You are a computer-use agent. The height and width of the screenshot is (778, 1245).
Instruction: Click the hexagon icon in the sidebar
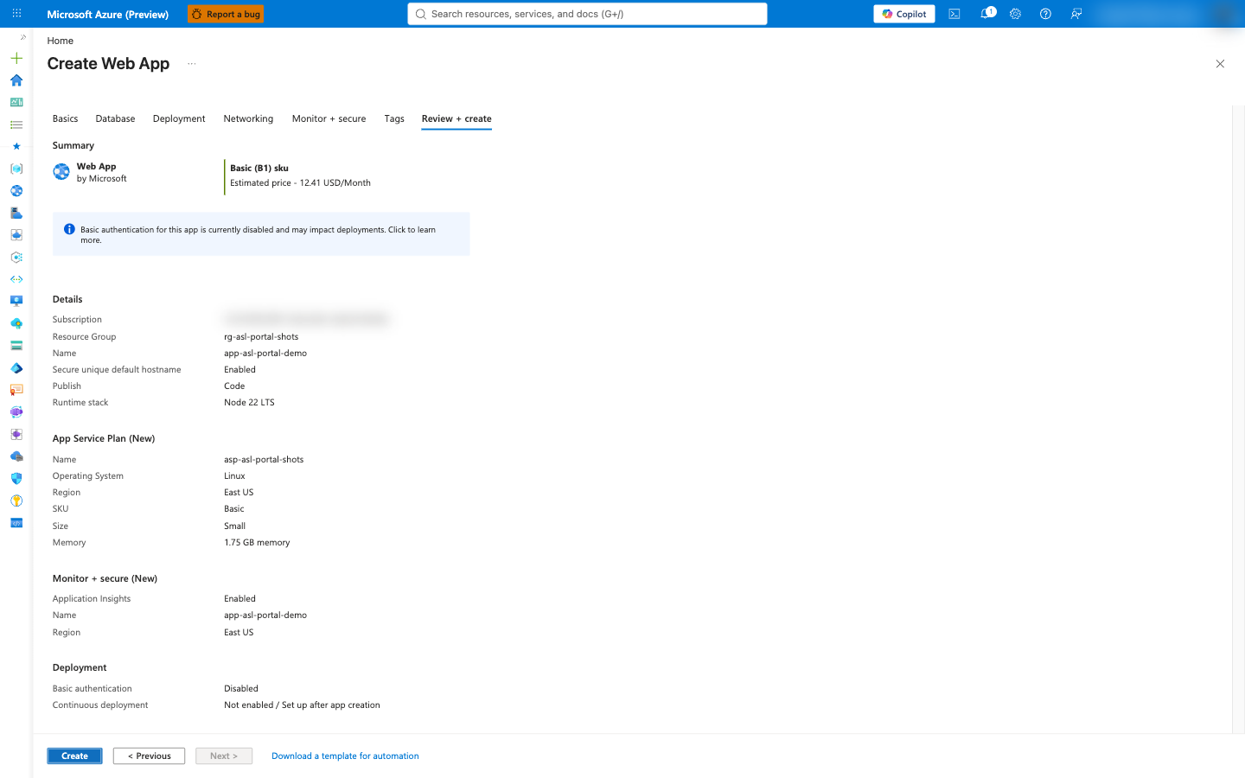coord(16,258)
